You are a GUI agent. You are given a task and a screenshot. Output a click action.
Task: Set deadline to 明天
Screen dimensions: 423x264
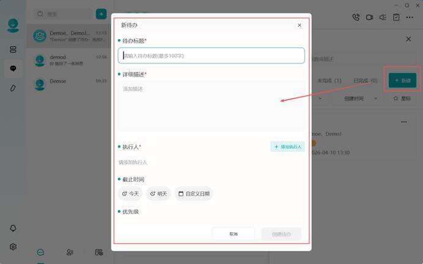[x=159, y=193]
